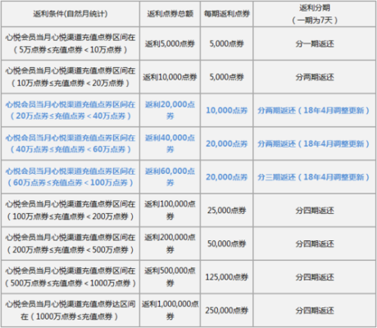Viewport: 377px width, 328px height.
Task: Click the header cell 返利条件(自然月统计)
Action: click(70, 14)
